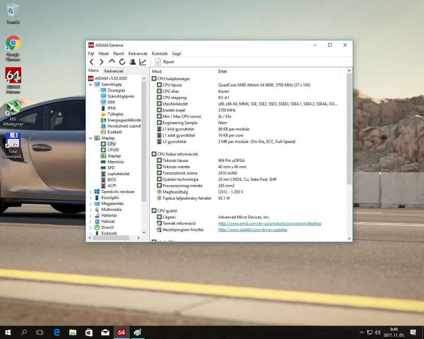
Task: Launch Microsoft Edge from the taskbar
Action: (57, 332)
